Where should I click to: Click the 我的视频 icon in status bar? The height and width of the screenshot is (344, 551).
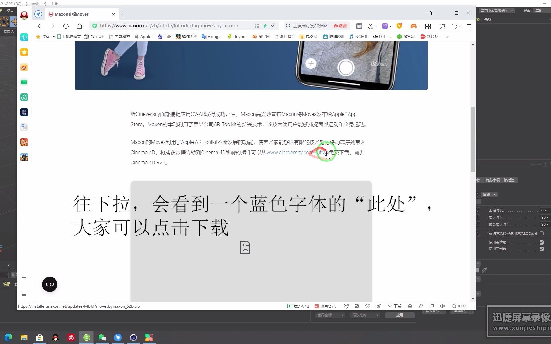(x=298, y=306)
